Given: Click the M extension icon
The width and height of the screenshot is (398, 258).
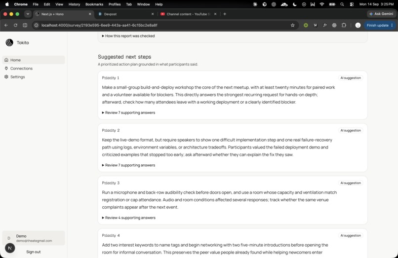Looking at the screenshot, I should tap(315, 25).
